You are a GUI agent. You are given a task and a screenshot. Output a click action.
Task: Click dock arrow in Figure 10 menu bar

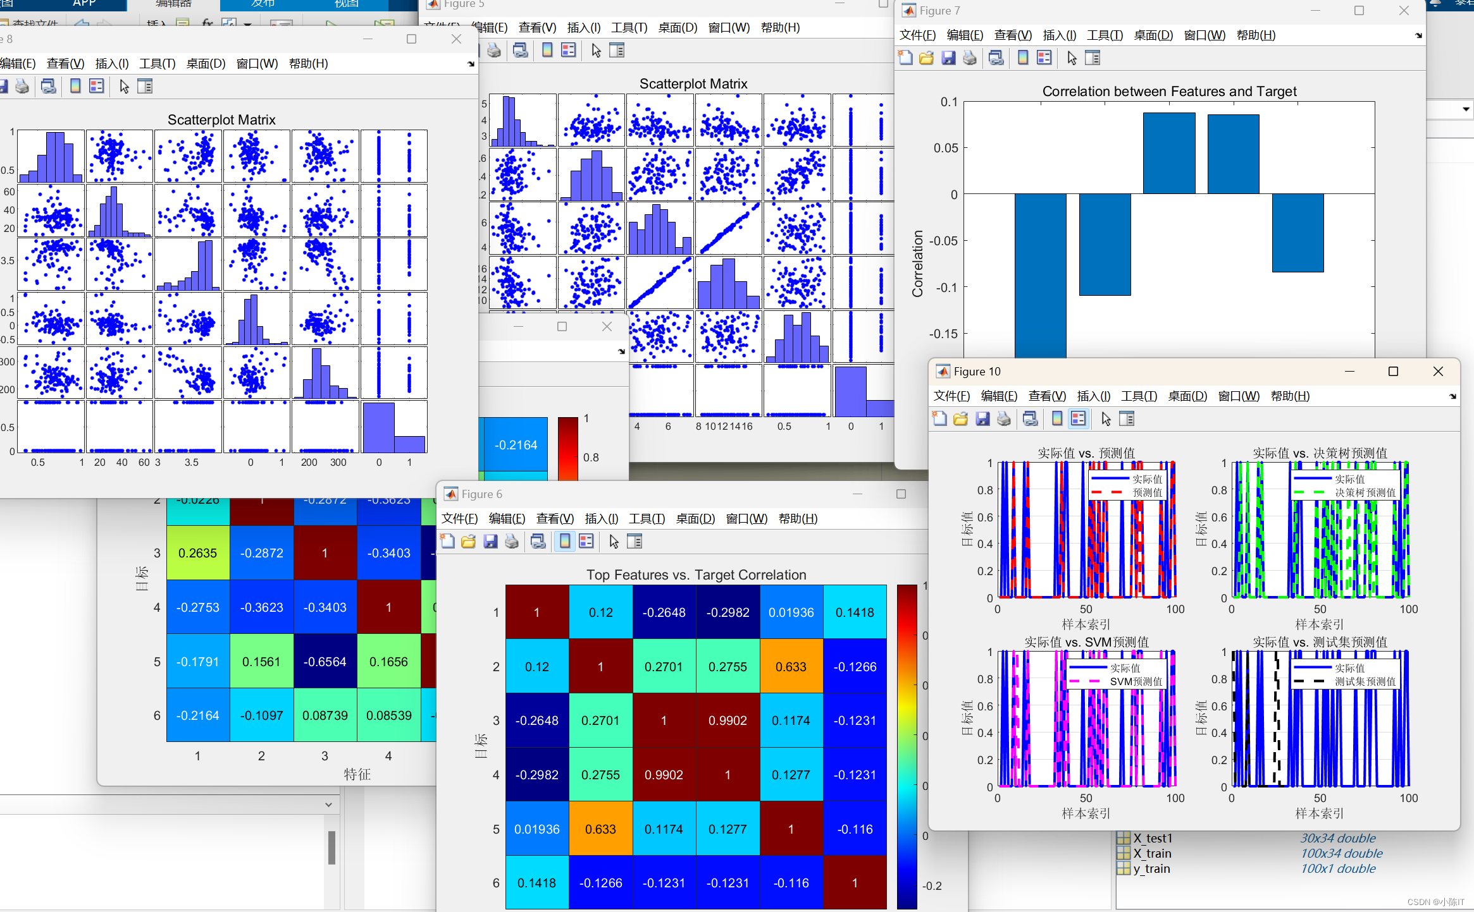(1452, 396)
